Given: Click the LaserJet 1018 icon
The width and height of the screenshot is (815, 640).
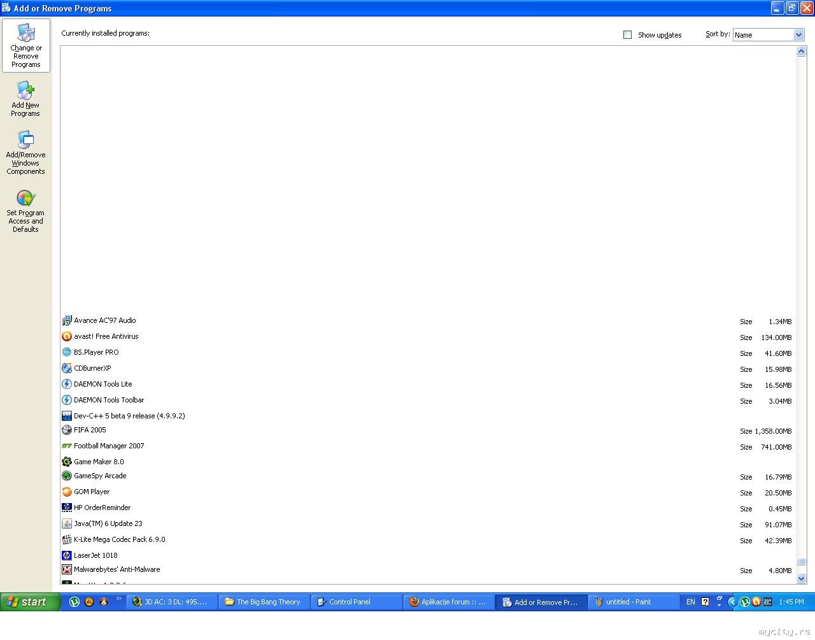Looking at the screenshot, I should tap(67, 555).
